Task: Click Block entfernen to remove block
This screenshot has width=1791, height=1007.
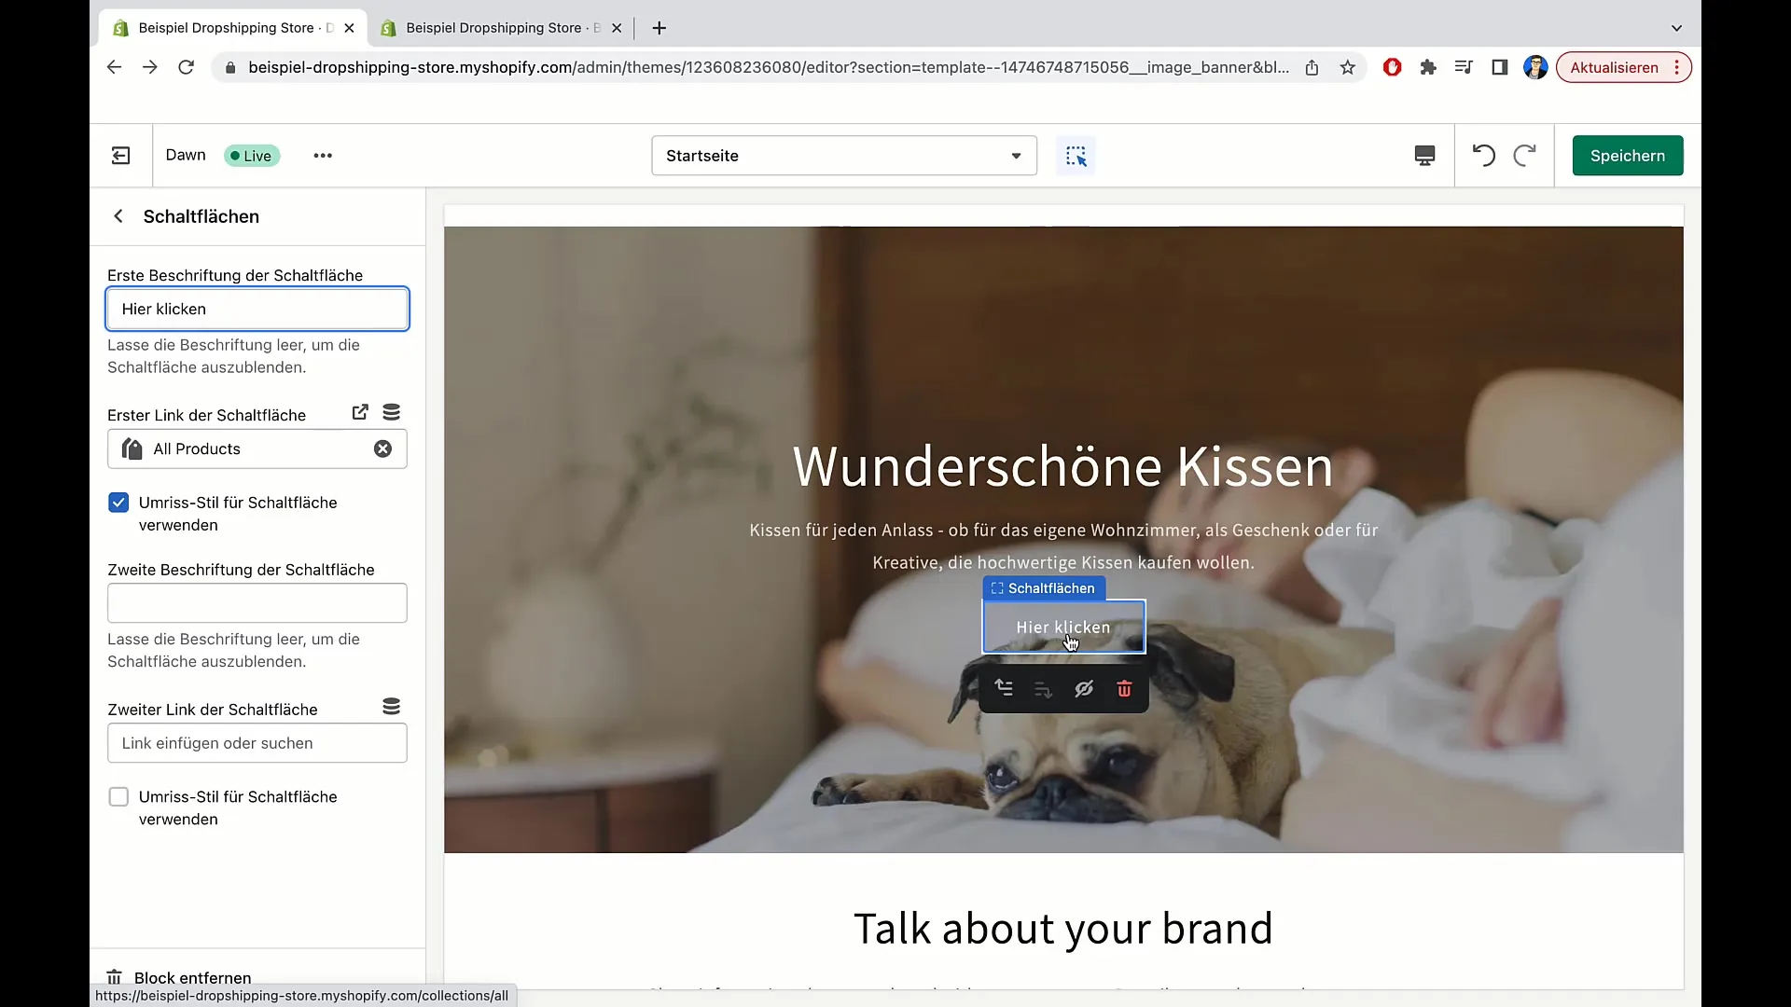Action: [192, 977]
